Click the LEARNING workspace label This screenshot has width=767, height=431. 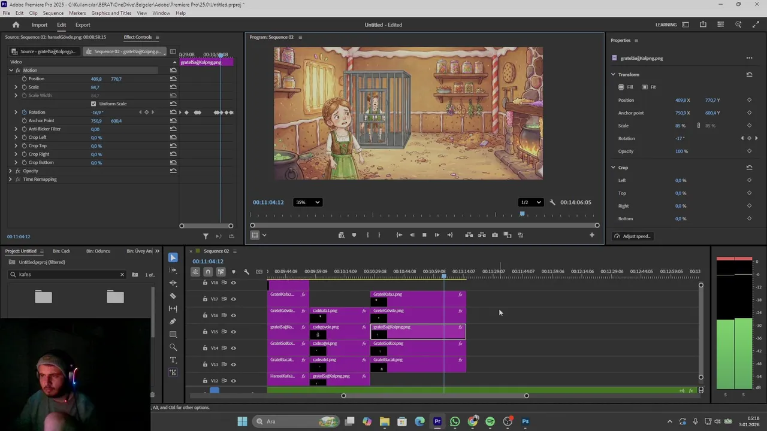click(666, 25)
